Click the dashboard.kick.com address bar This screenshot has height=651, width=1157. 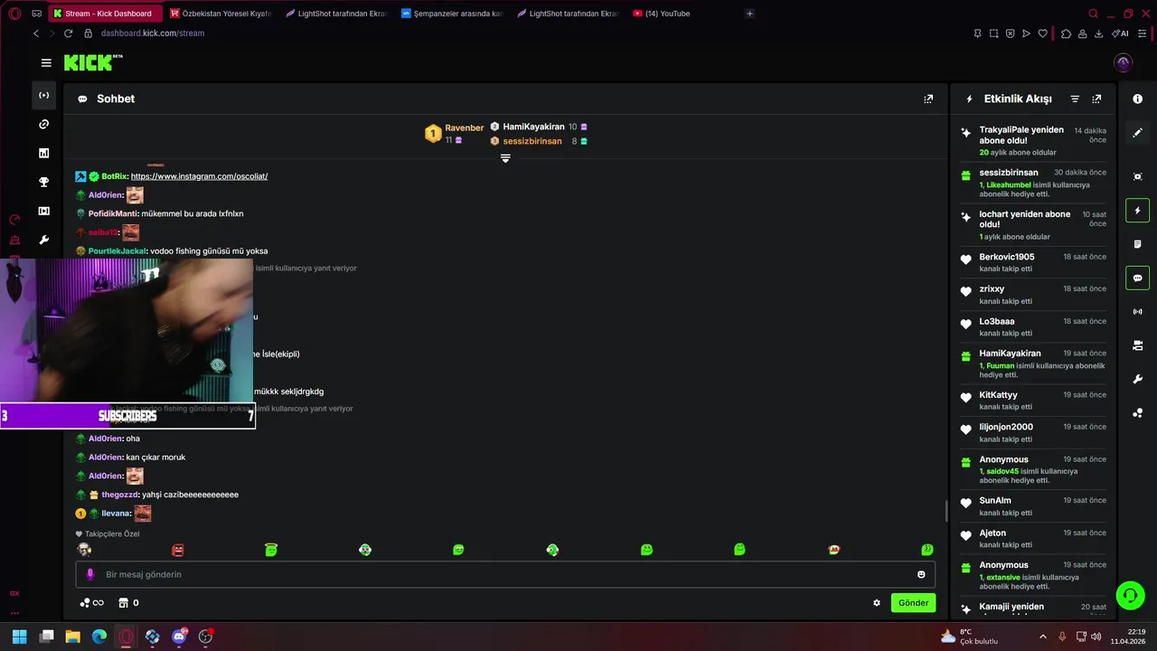[153, 33]
